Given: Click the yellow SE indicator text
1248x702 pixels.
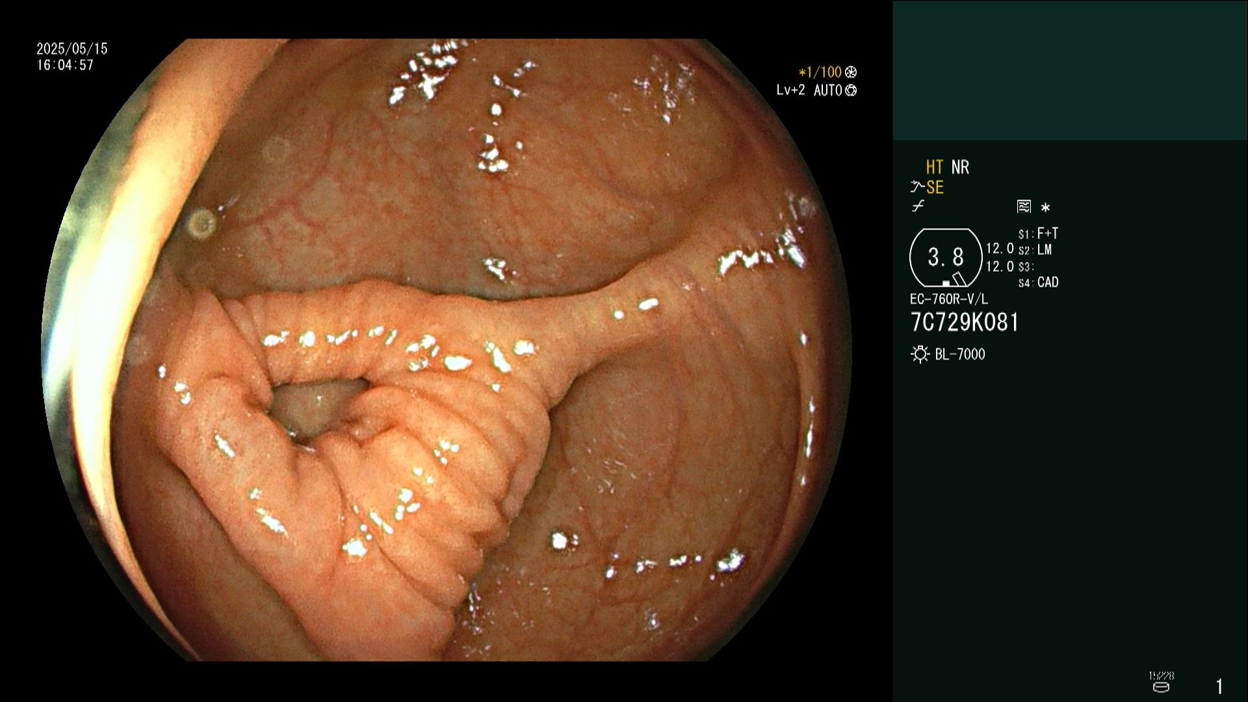Looking at the screenshot, I should 935,188.
